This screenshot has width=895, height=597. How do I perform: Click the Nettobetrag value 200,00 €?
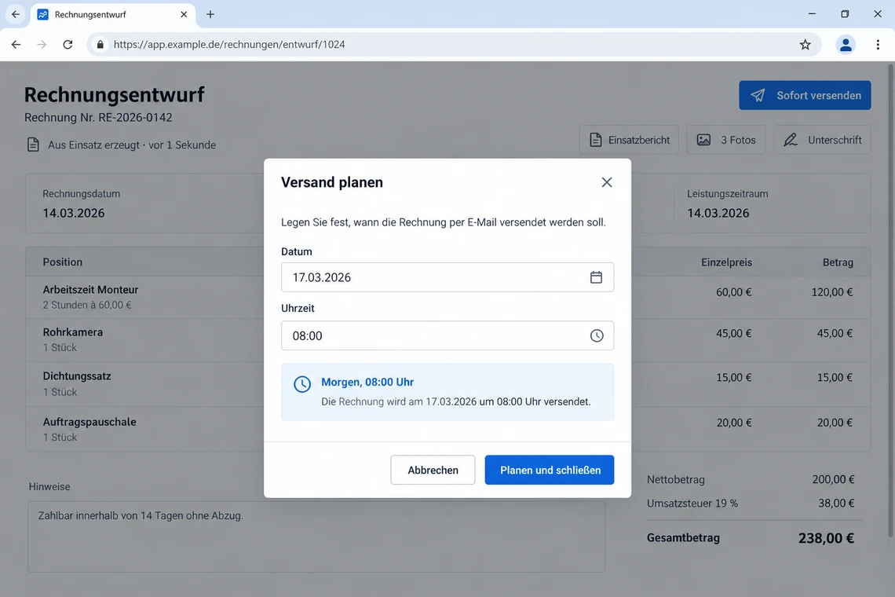[x=833, y=479]
